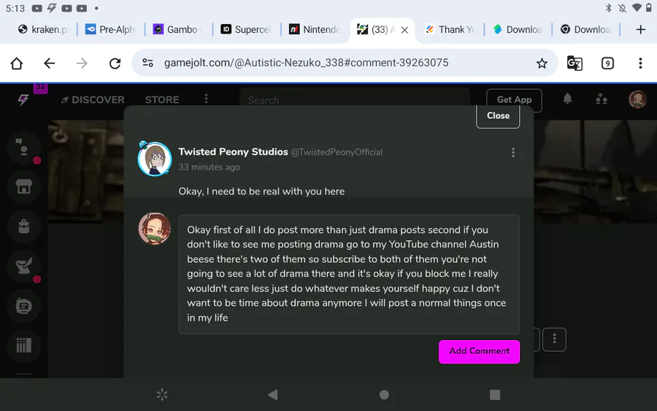Click the Add Comment button

pos(479,352)
